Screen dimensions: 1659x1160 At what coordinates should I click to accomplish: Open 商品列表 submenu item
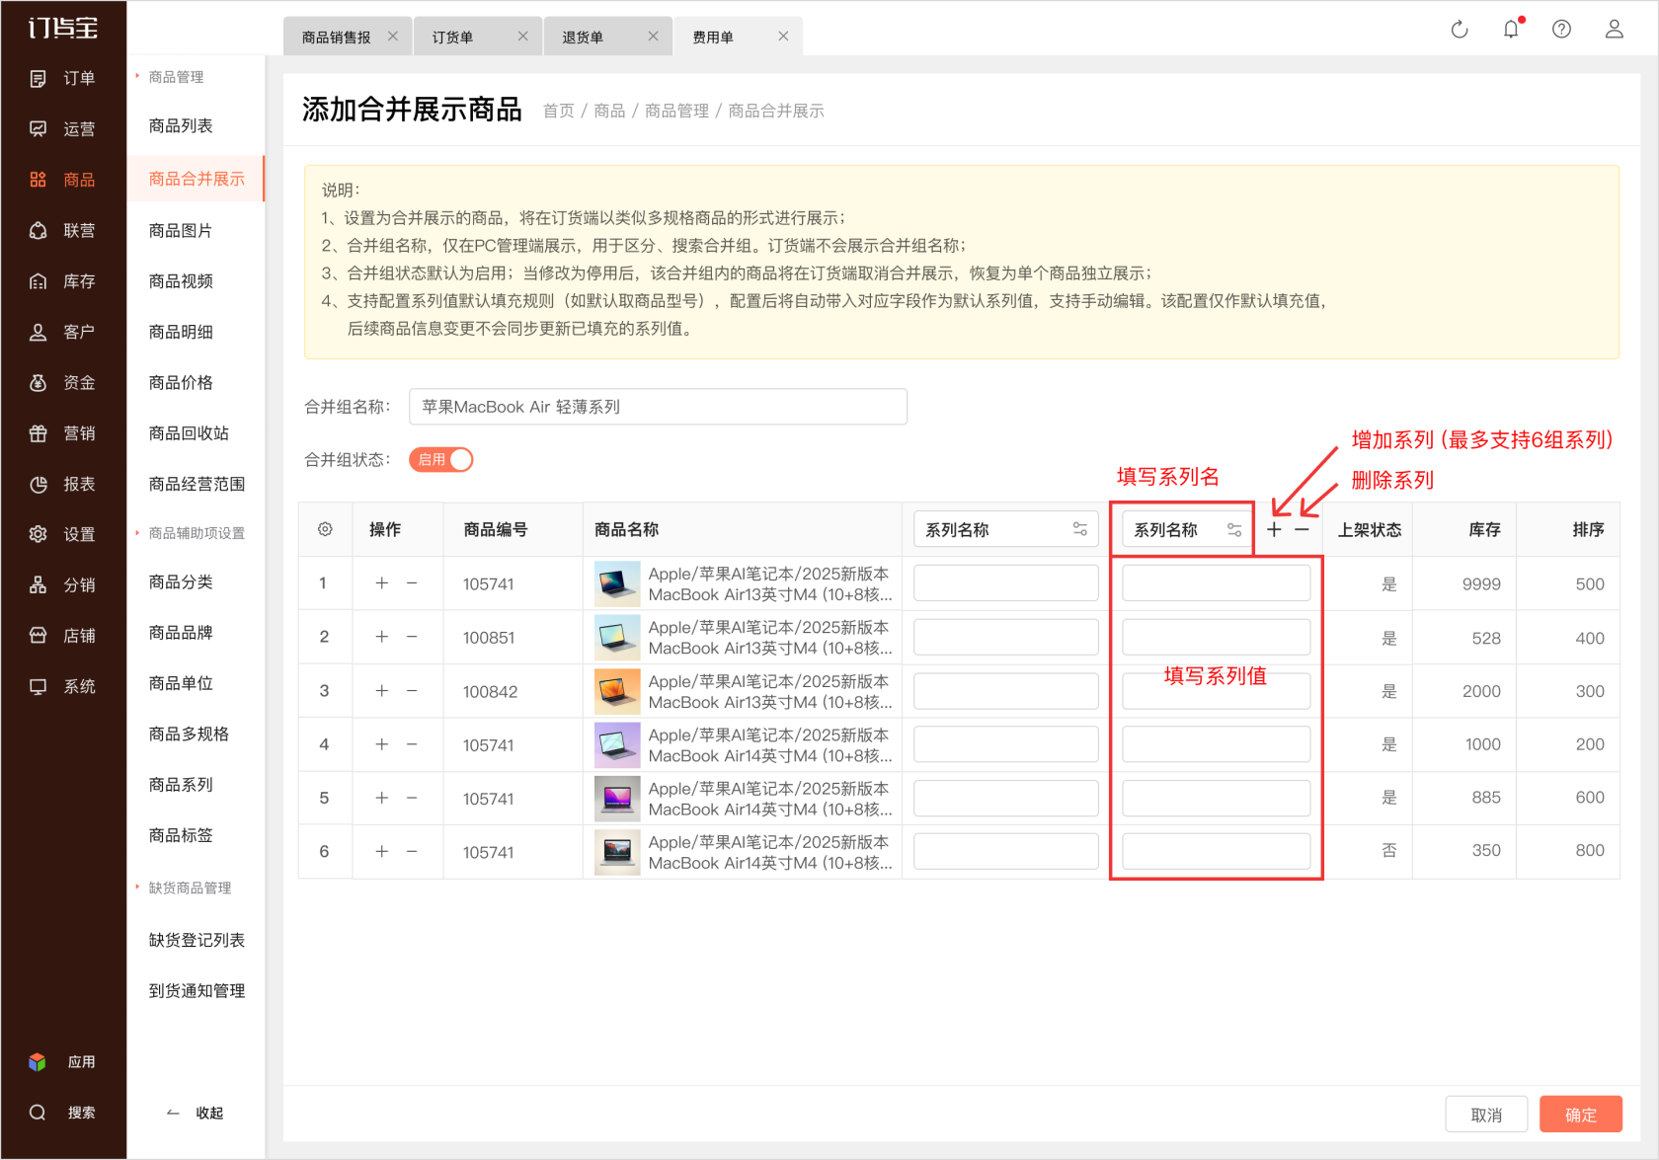click(181, 125)
